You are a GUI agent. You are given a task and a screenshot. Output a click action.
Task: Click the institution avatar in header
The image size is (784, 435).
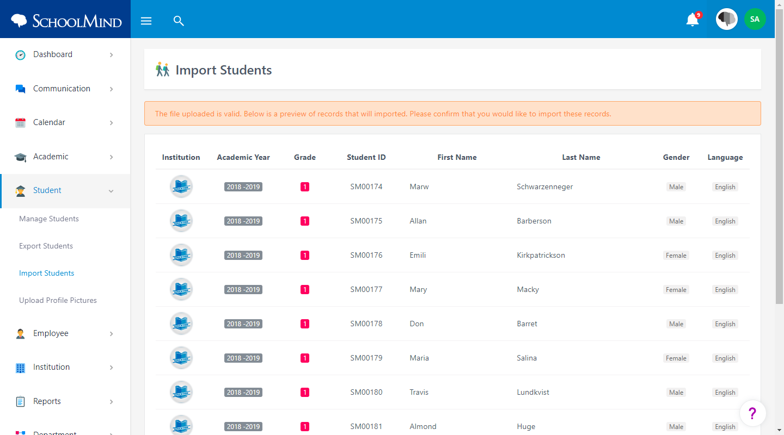point(726,19)
